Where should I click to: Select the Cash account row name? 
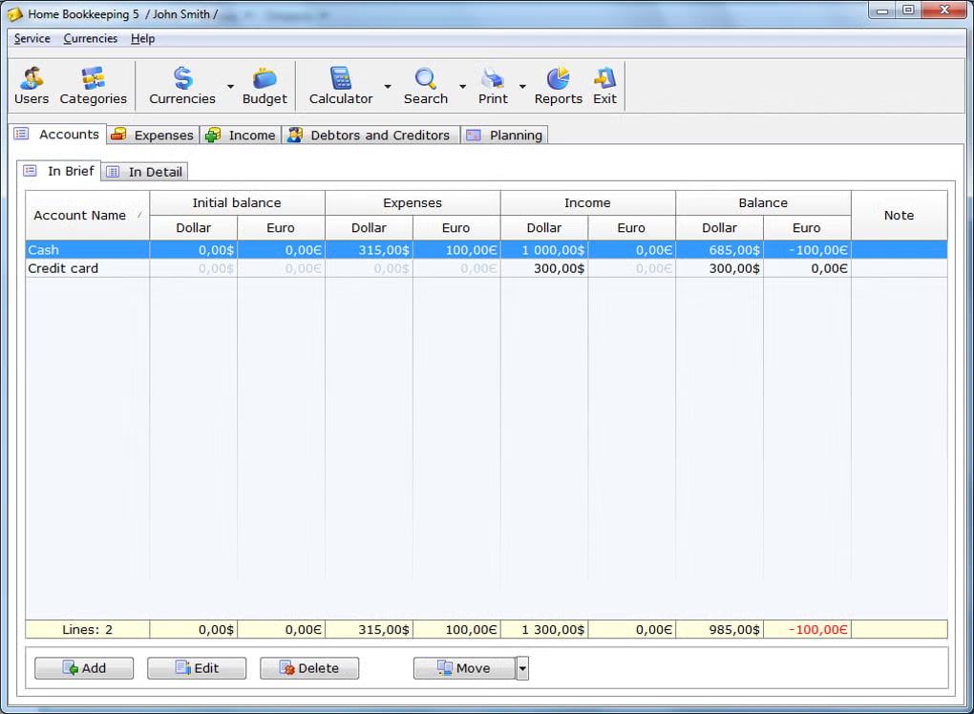pyautogui.click(x=44, y=249)
